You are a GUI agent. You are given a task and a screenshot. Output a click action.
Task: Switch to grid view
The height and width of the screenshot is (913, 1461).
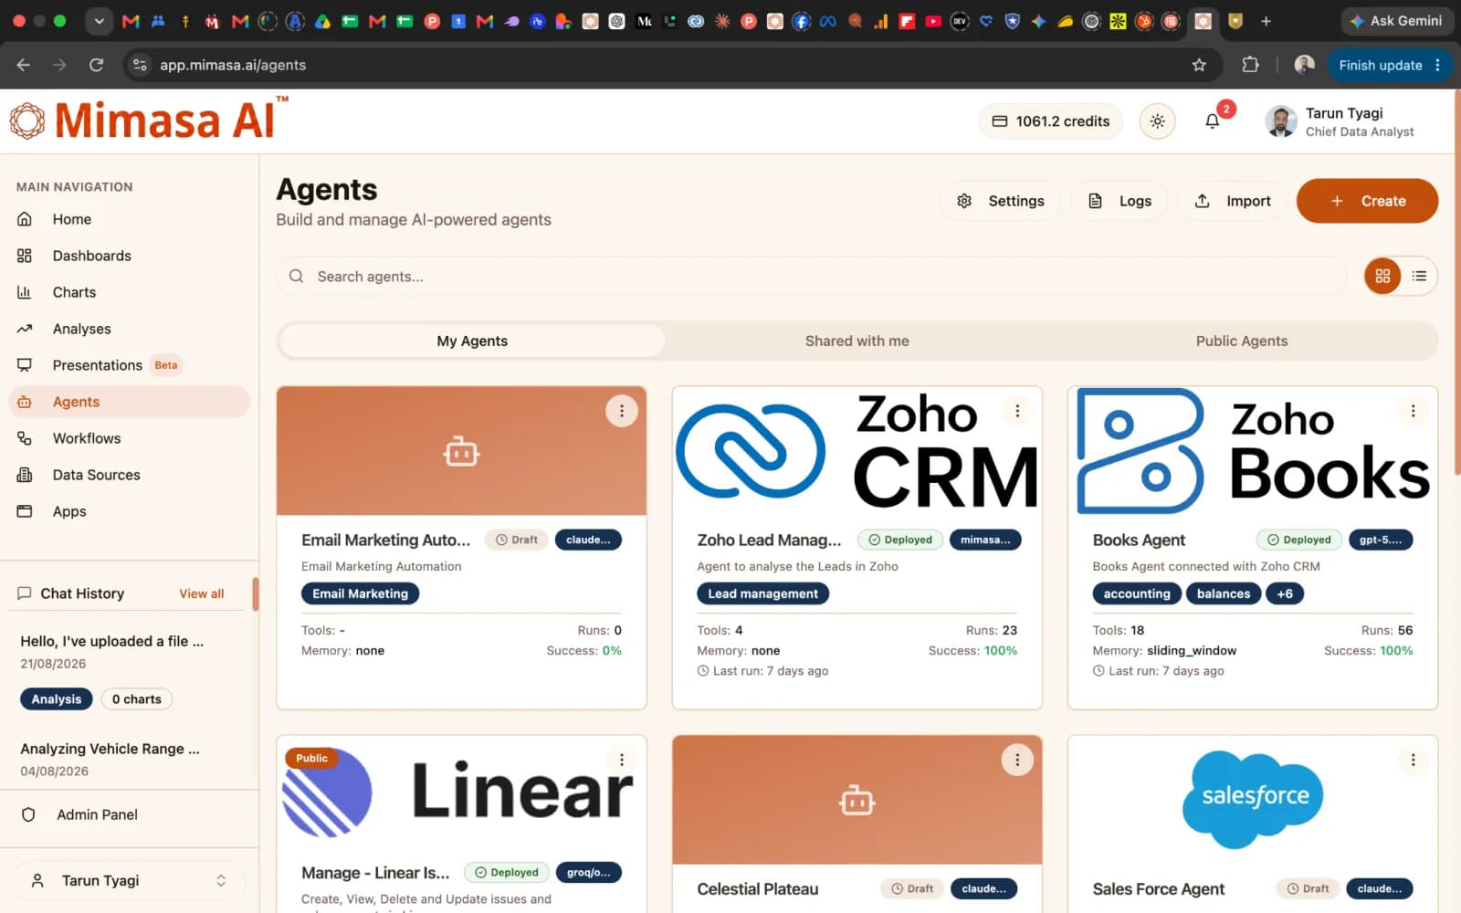pyautogui.click(x=1382, y=276)
